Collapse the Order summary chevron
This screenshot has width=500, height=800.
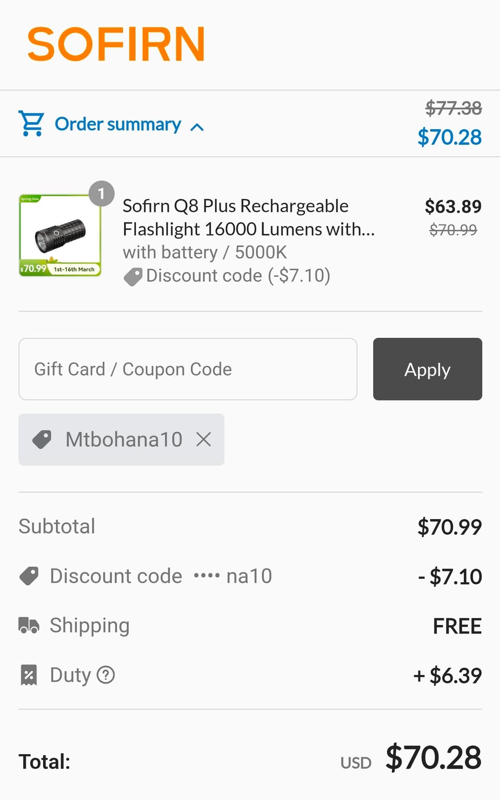(197, 127)
